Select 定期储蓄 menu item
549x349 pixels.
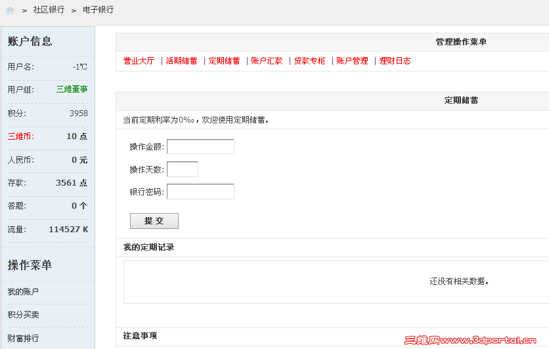click(225, 61)
